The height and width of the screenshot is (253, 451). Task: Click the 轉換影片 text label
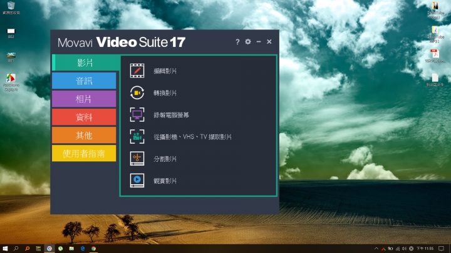tap(165, 93)
